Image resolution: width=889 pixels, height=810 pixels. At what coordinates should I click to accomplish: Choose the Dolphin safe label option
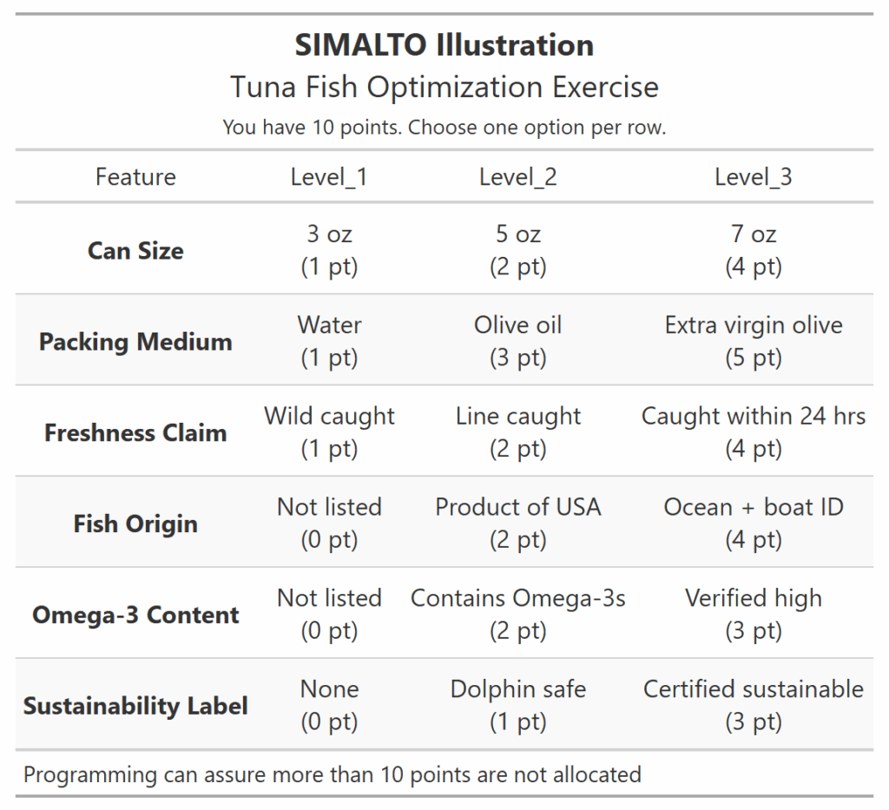(517, 706)
